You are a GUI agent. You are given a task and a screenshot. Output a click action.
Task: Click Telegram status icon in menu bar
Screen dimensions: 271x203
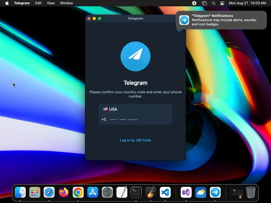tap(194, 3)
